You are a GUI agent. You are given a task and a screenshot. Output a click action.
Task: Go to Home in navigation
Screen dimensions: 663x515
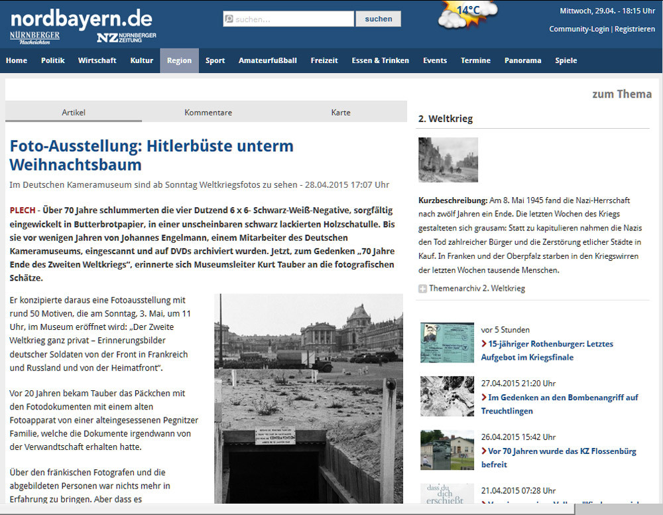click(x=17, y=60)
